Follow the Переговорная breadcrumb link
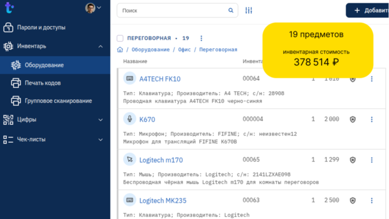 click(218, 49)
